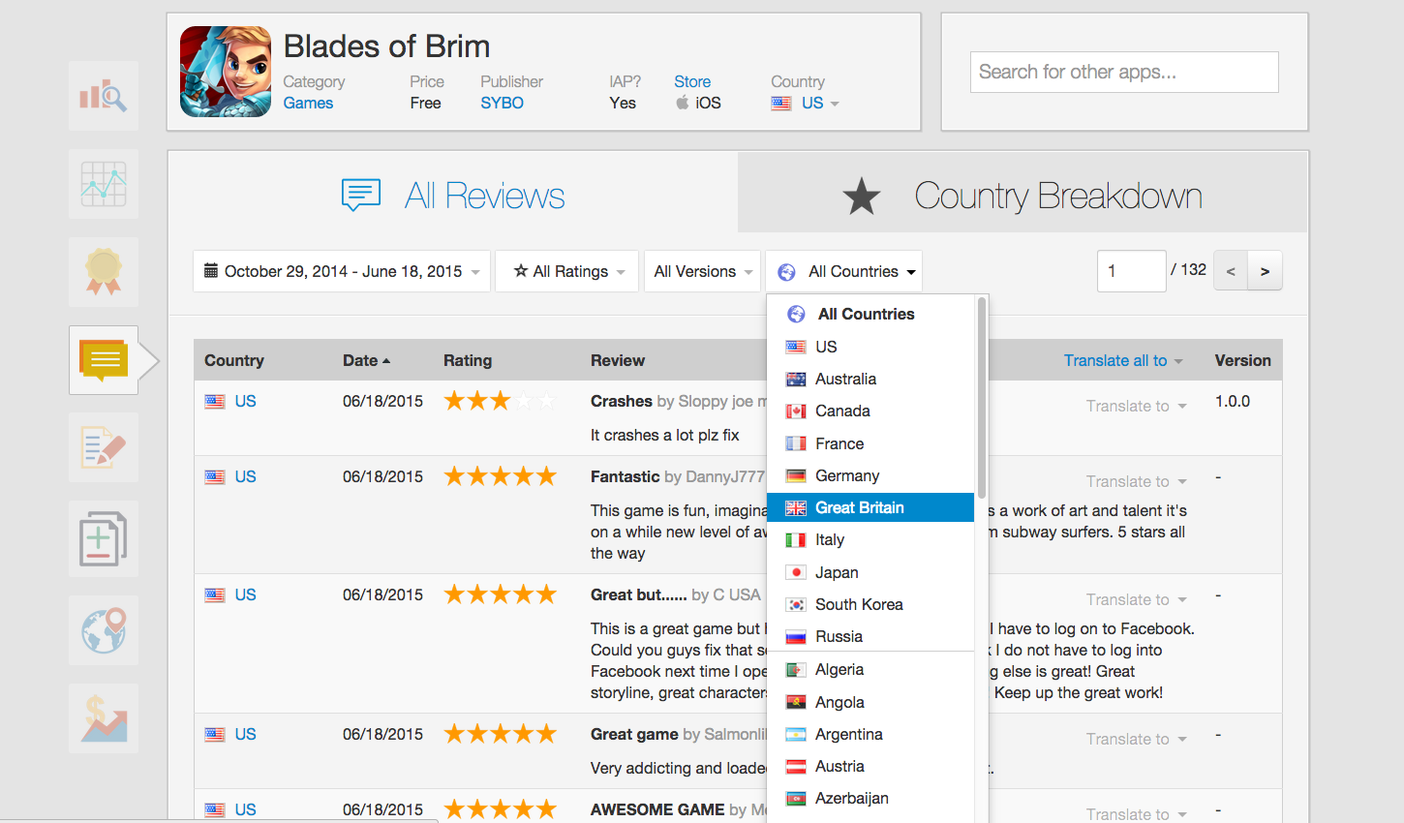Click the version 1.0.0 cell
1404x823 pixels.
(x=1233, y=401)
